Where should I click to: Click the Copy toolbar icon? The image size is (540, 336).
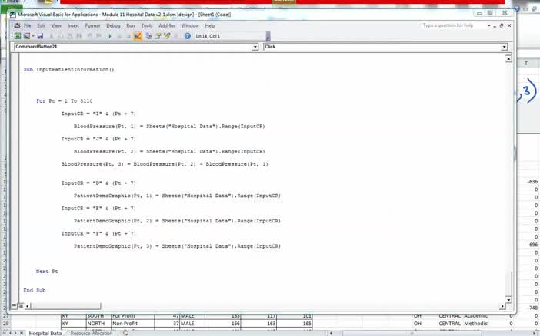61,36
